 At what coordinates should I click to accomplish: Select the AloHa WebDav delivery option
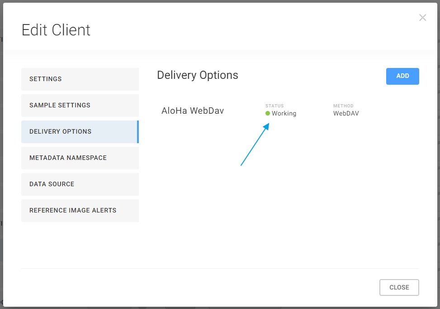coord(193,111)
